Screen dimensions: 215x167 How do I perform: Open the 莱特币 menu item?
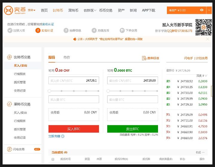coord(73,10)
